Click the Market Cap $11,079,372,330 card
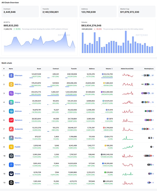The image size is (157, 191). [137, 11]
